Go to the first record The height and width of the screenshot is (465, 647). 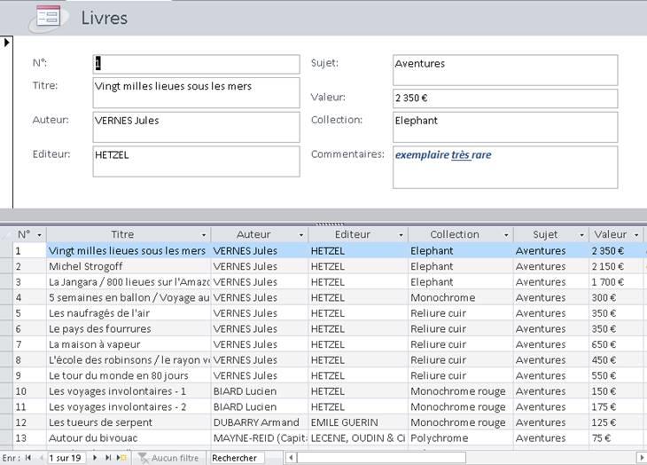pos(28,458)
